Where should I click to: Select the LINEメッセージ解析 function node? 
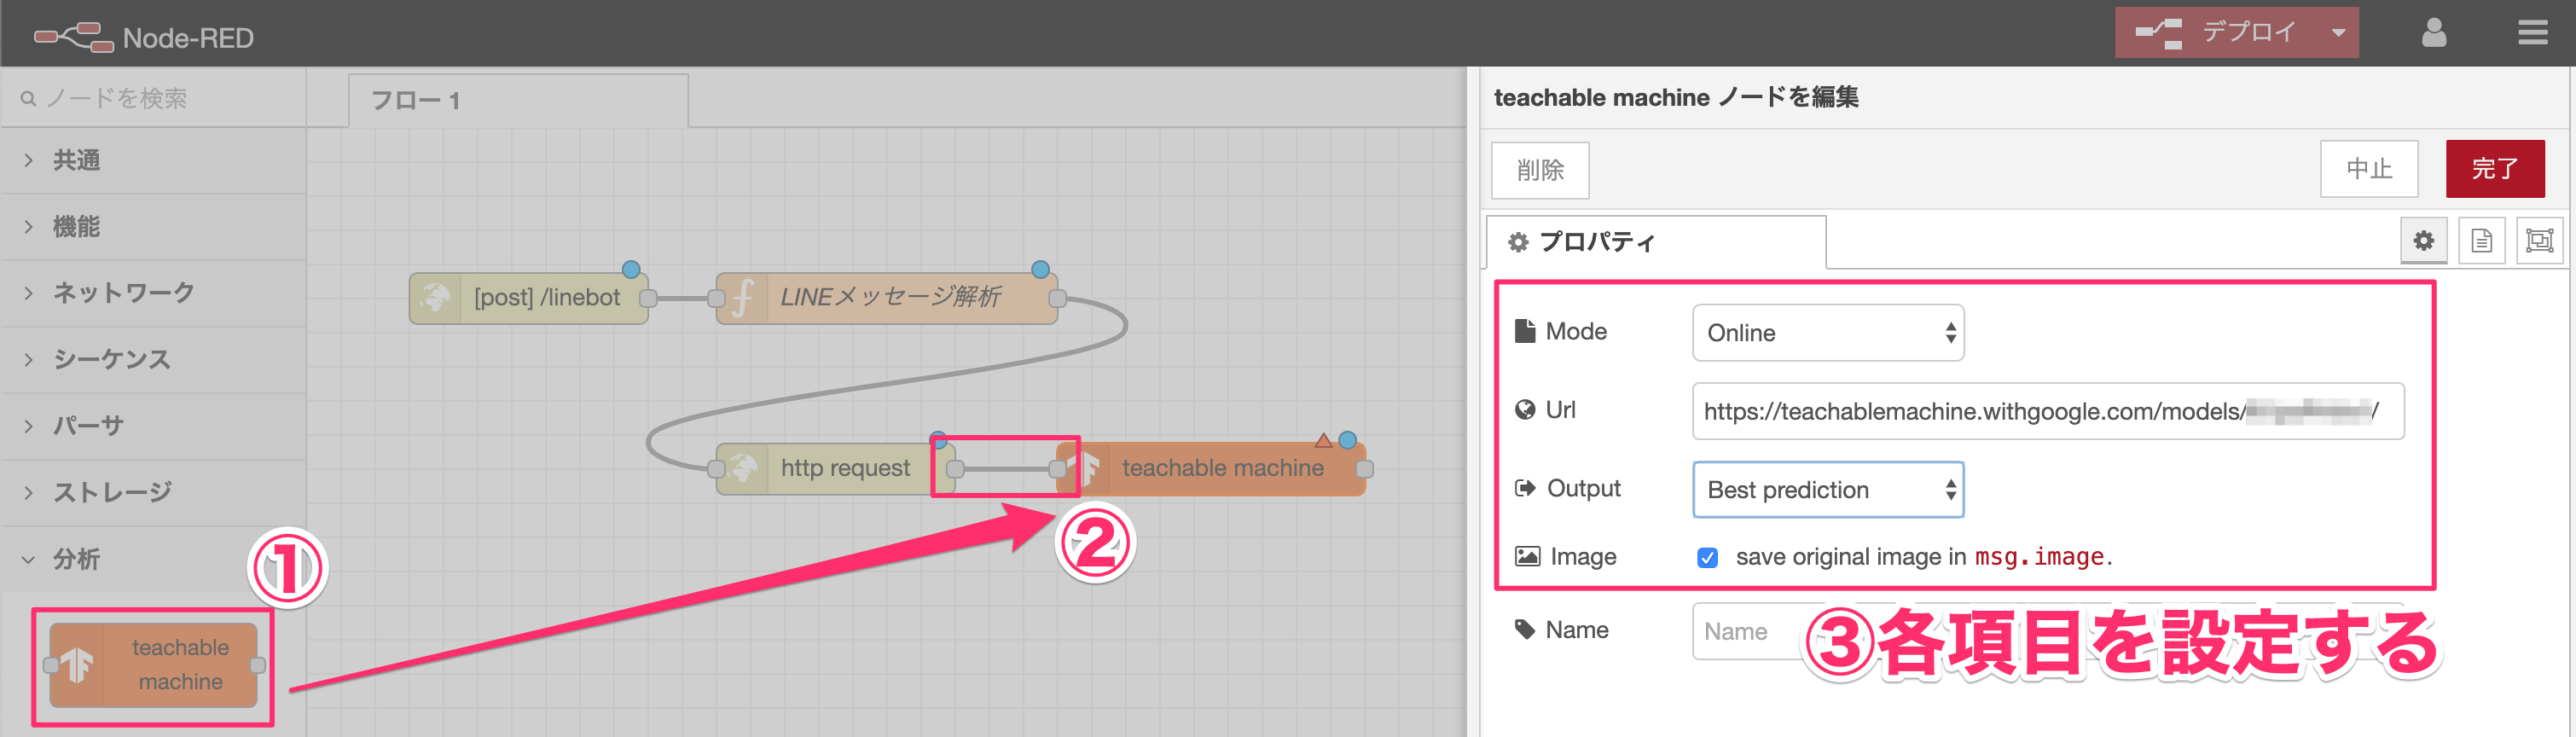(886, 297)
